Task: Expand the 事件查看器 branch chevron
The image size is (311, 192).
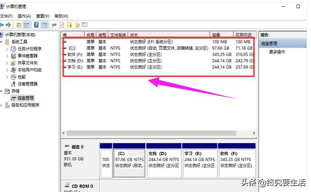Action: [x=7, y=56]
